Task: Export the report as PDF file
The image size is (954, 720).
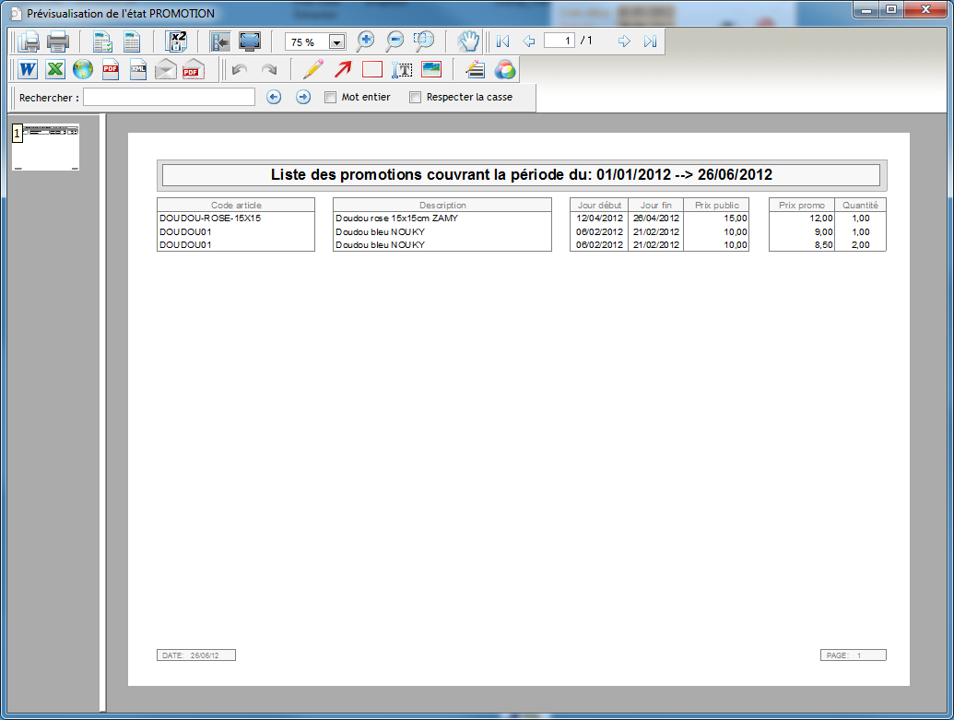Action: click(x=111, y=70)
